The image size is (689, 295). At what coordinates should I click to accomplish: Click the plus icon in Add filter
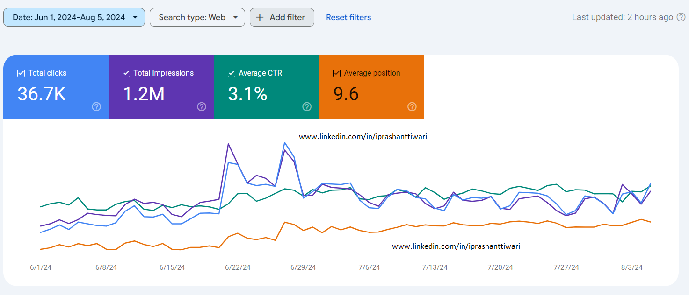pos(260,17)
